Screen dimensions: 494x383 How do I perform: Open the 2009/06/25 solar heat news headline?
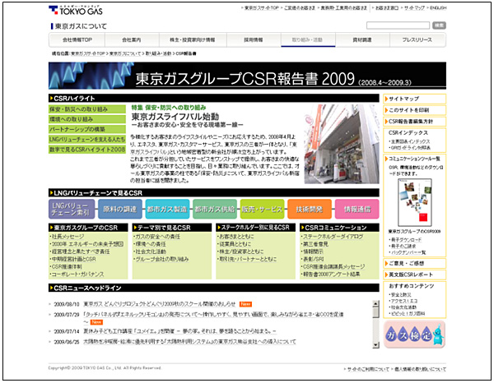pyautogui.click(x=189, y=341)
